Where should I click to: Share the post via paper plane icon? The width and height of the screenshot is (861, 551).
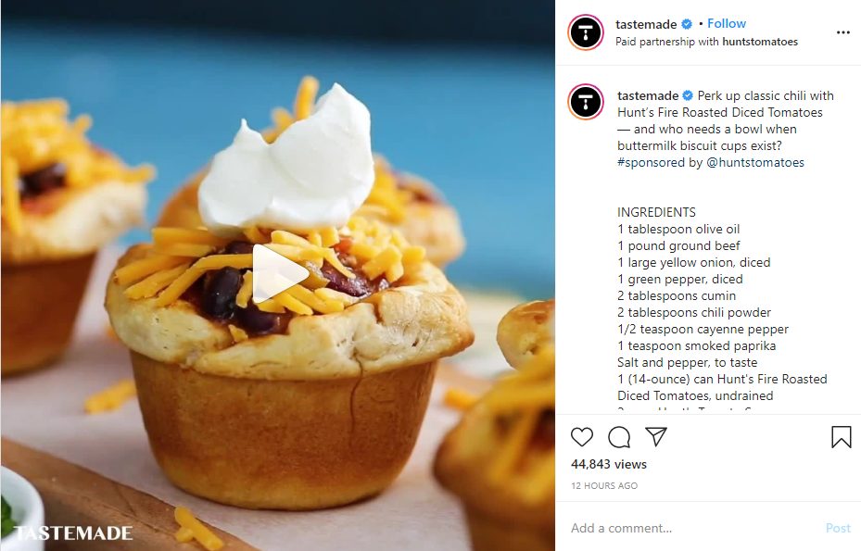tap(656, 436)
